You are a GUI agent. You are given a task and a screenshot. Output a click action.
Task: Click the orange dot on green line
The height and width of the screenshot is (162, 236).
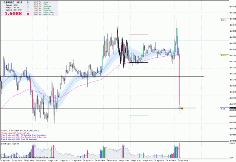[182, 108]
